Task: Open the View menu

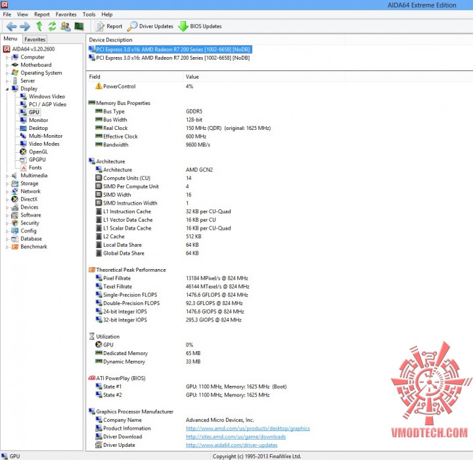Action: coord(22,14)
